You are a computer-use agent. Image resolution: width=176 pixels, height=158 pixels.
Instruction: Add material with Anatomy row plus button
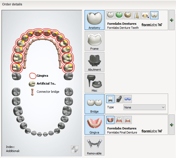point(171,20)
